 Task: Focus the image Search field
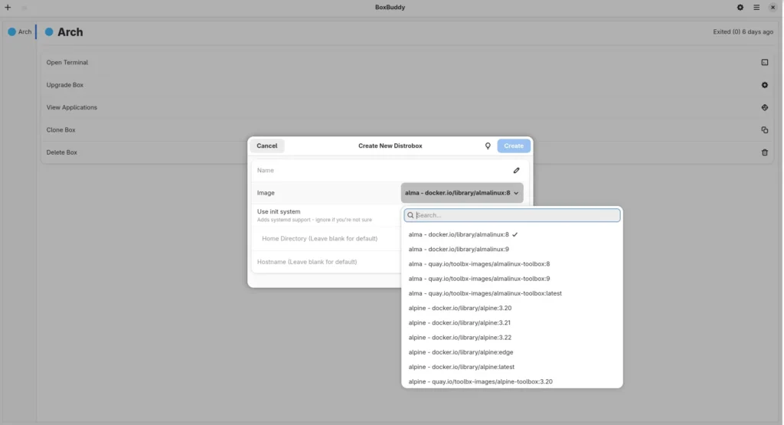point(512,215)
